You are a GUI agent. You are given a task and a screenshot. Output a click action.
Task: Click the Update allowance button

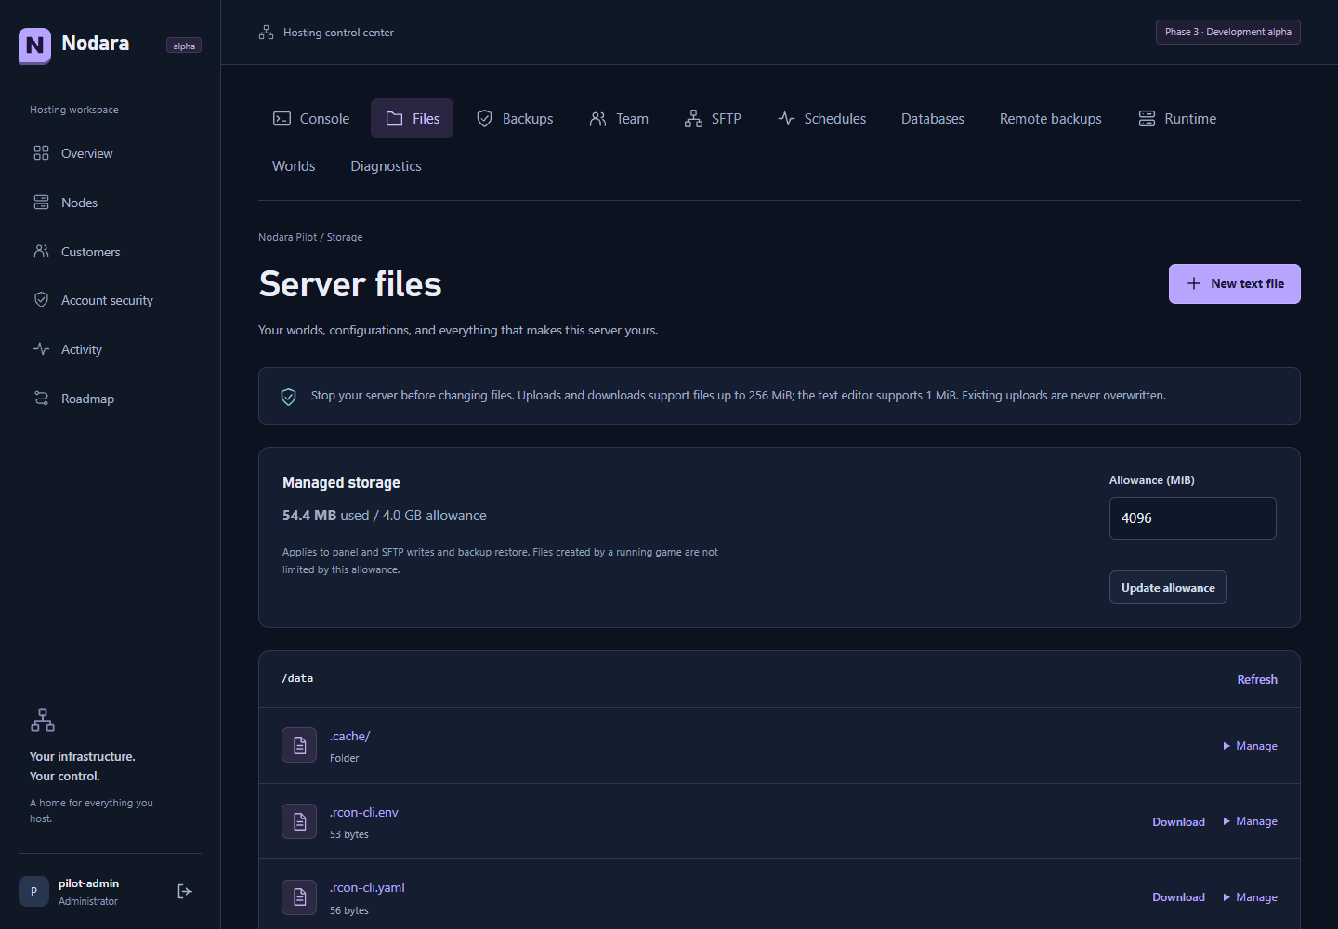[x=1168, y=587]
